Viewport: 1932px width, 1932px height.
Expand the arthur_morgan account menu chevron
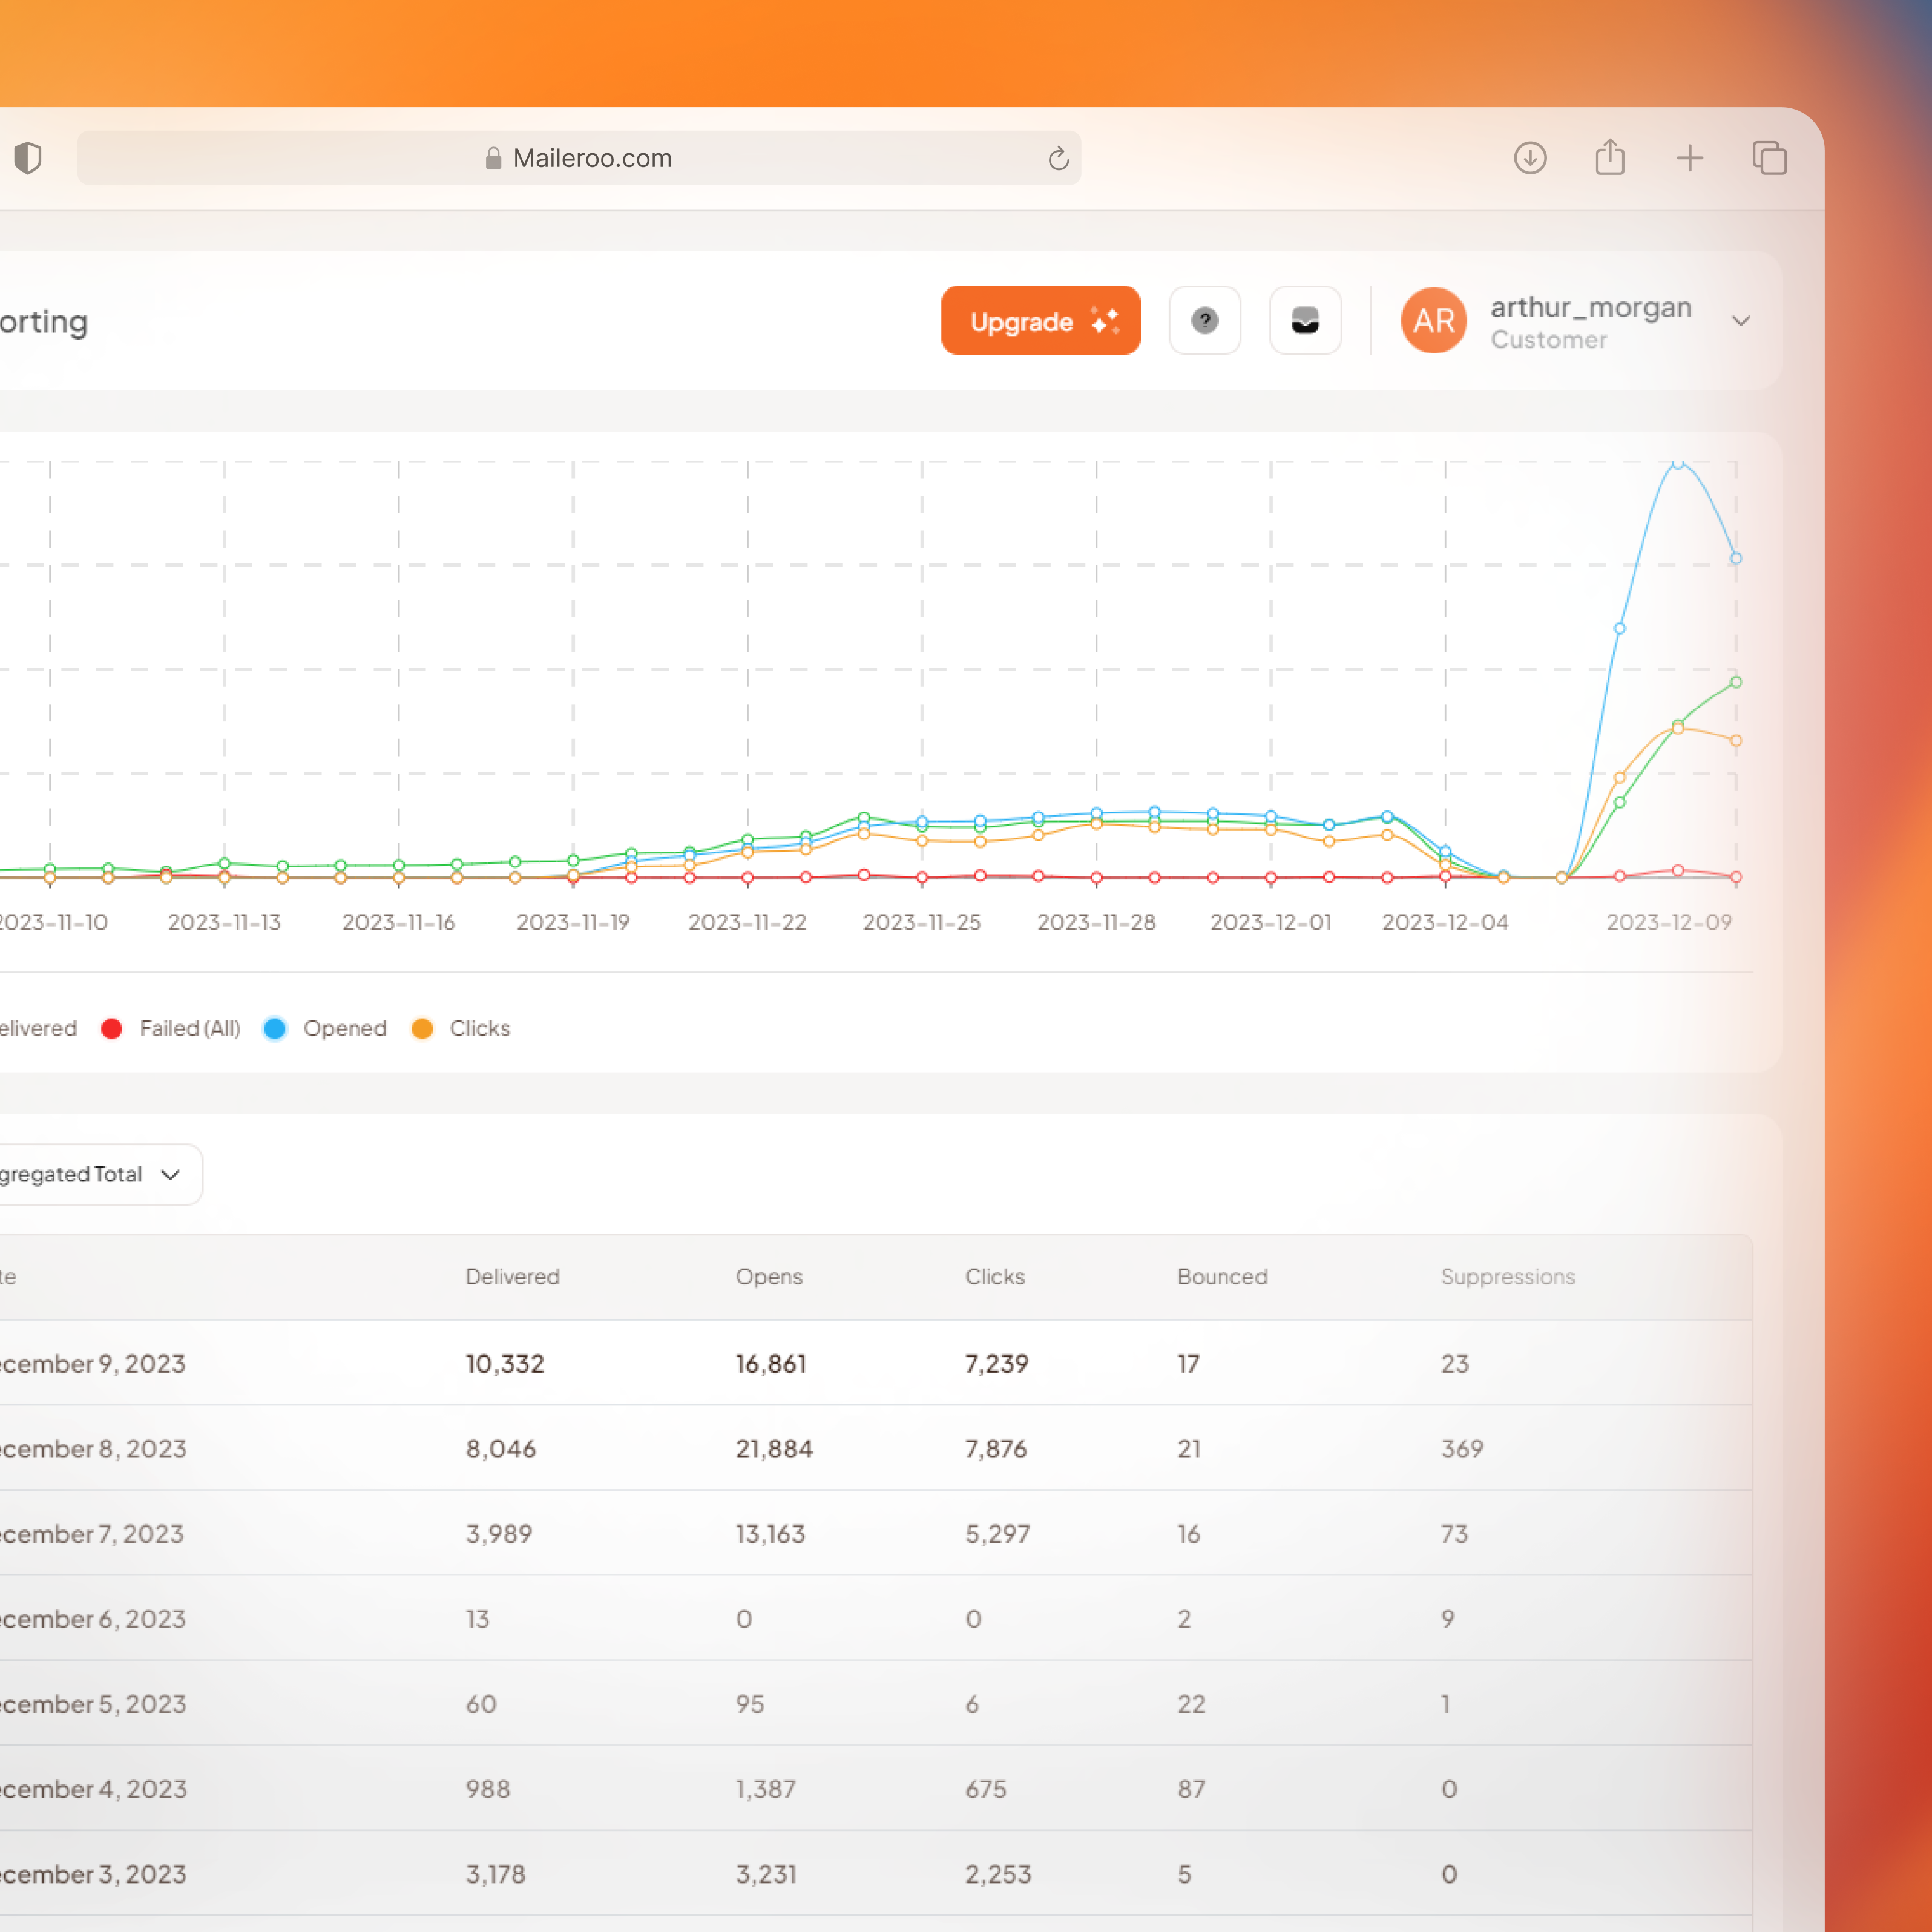[x=1741, y=321]
